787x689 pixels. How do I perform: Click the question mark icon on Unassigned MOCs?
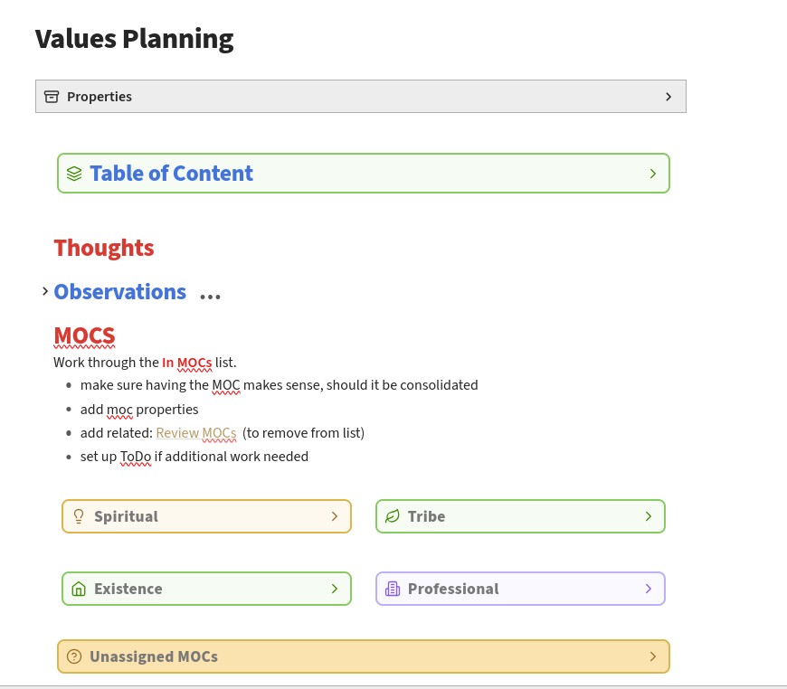coord(74,656)
